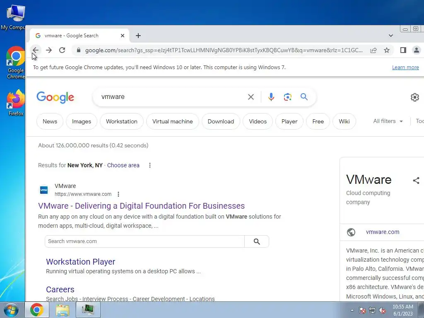This screenshot has height=318, width=424.
Task: Click the Chrome taskbar button
Action: (37, 310)
